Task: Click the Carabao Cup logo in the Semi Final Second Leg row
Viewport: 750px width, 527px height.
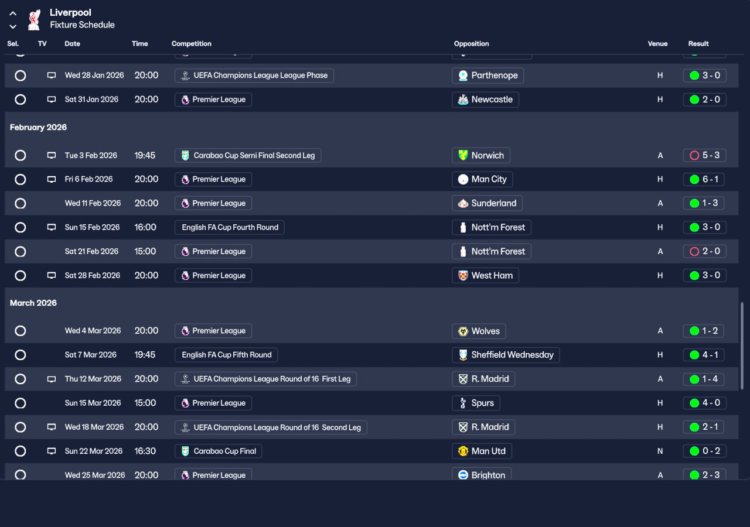Action: 185,155
